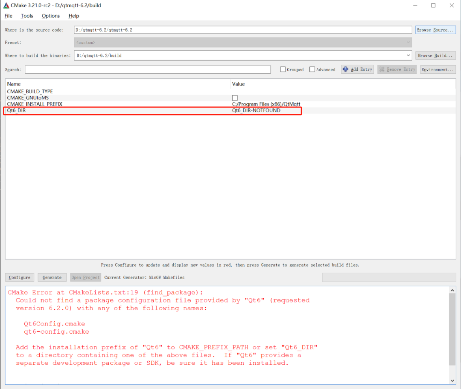Click the source code path field

243,30
